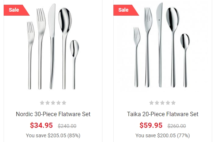Click the You save $200.05 (77%) text
This screenshot has width=214, height=142.
point(163,135)
